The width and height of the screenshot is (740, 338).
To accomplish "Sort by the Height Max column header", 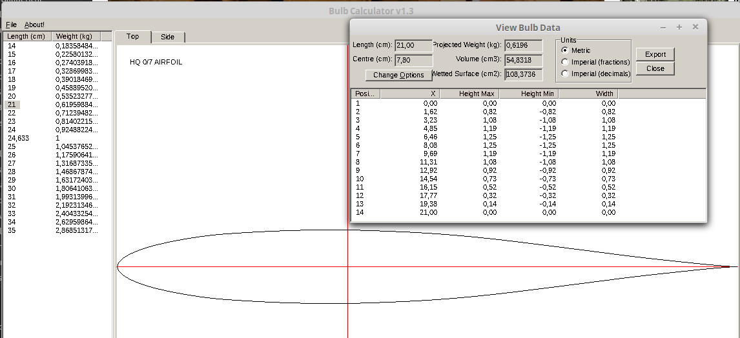I will [x=469, y=94].
